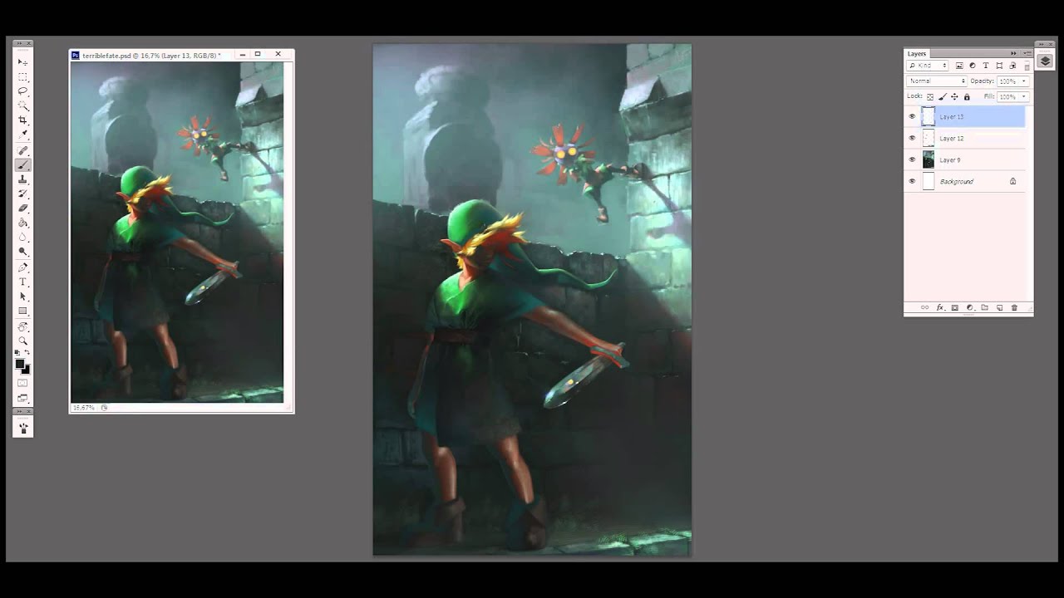Image resolution: width=1064 pixels, height=598 pixels.
Task: Select the Paint Bucket tool
Action: (23, 223)
